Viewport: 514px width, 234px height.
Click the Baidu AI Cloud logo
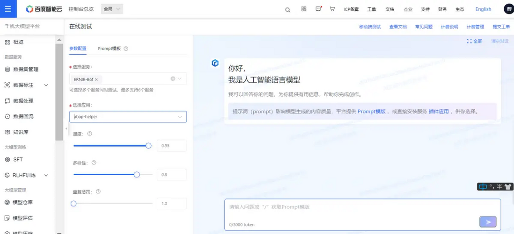click(45, 9)
